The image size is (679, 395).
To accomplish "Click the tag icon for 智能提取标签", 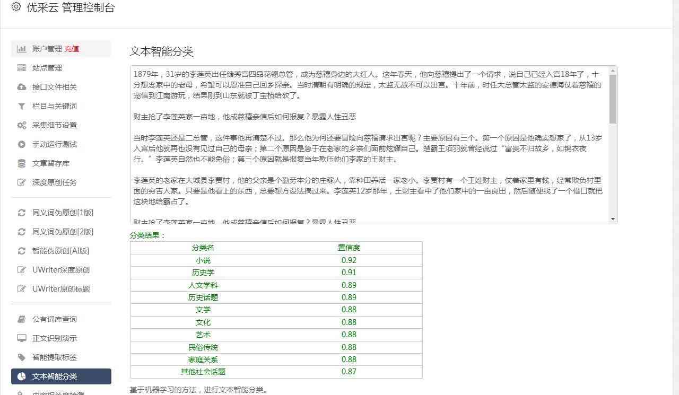I will pos(21,357).
